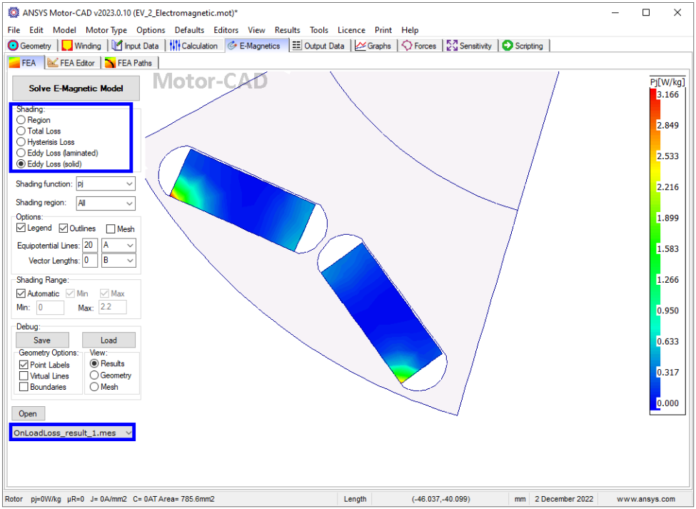Toggle the Outlines checkbox

[x=63, y=228]
